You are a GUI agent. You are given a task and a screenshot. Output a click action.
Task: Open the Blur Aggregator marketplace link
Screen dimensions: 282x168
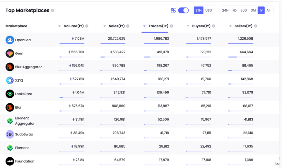tap(28, 67)
